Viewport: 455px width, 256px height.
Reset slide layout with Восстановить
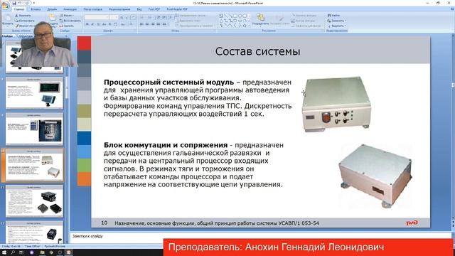tap(70, 21)
